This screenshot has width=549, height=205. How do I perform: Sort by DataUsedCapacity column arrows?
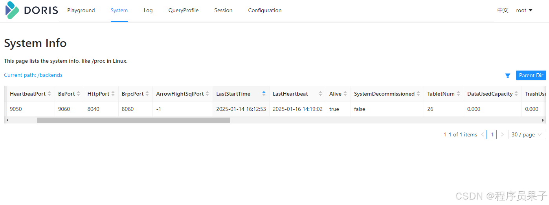pyautogui.click(x=516, y=94)
